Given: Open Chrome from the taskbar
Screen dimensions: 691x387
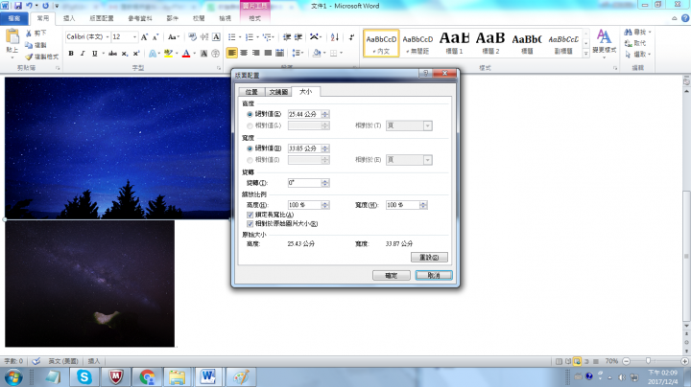Looking at the screenshot, I should pos(147,376).
